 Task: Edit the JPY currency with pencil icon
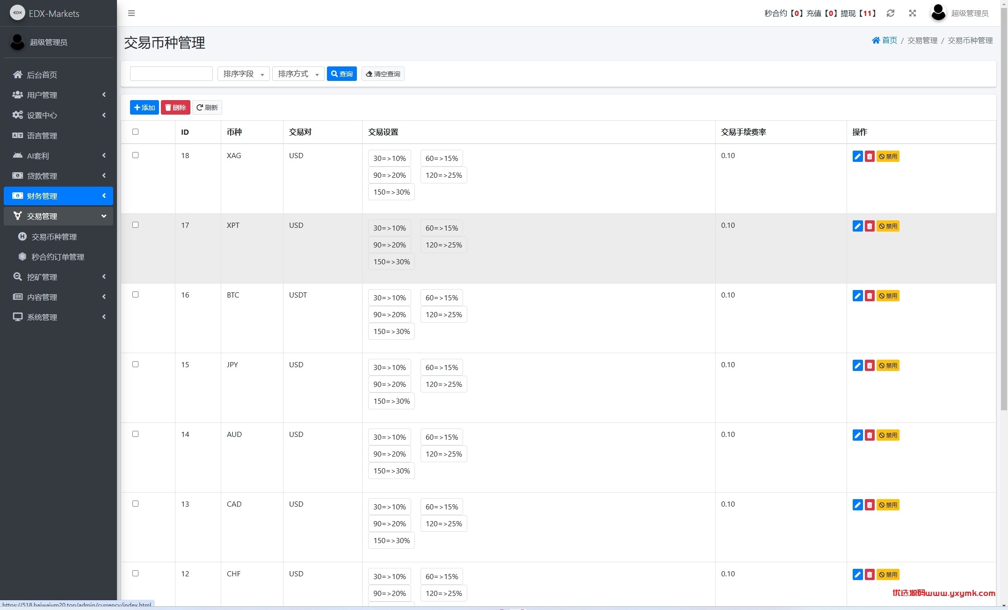tap(857, 365)
